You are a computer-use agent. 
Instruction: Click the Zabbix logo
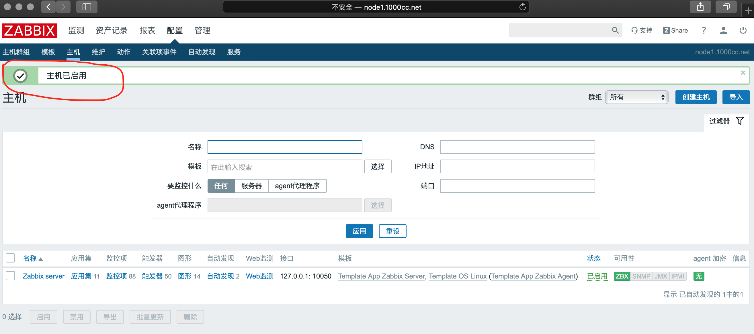(x=29, y=30)
